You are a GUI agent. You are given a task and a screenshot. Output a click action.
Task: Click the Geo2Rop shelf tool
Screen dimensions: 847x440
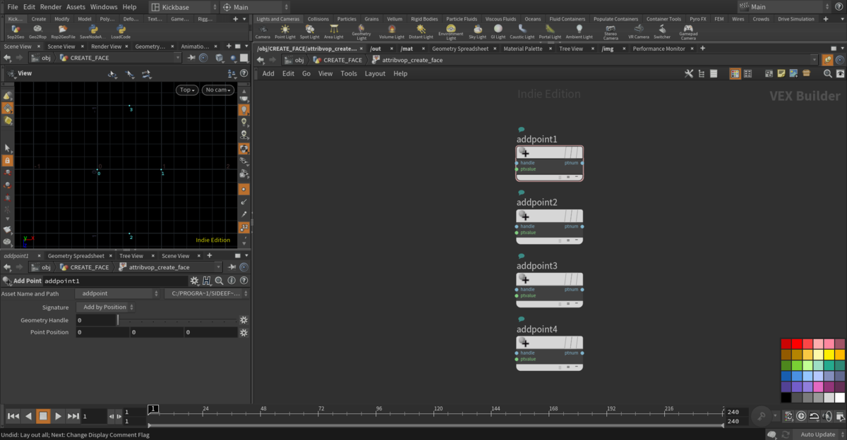pos(37,32)
